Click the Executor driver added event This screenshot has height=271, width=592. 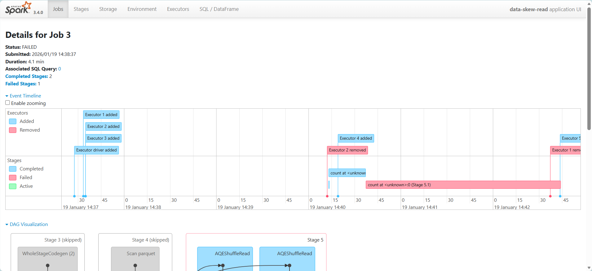(x=96, y=150)
